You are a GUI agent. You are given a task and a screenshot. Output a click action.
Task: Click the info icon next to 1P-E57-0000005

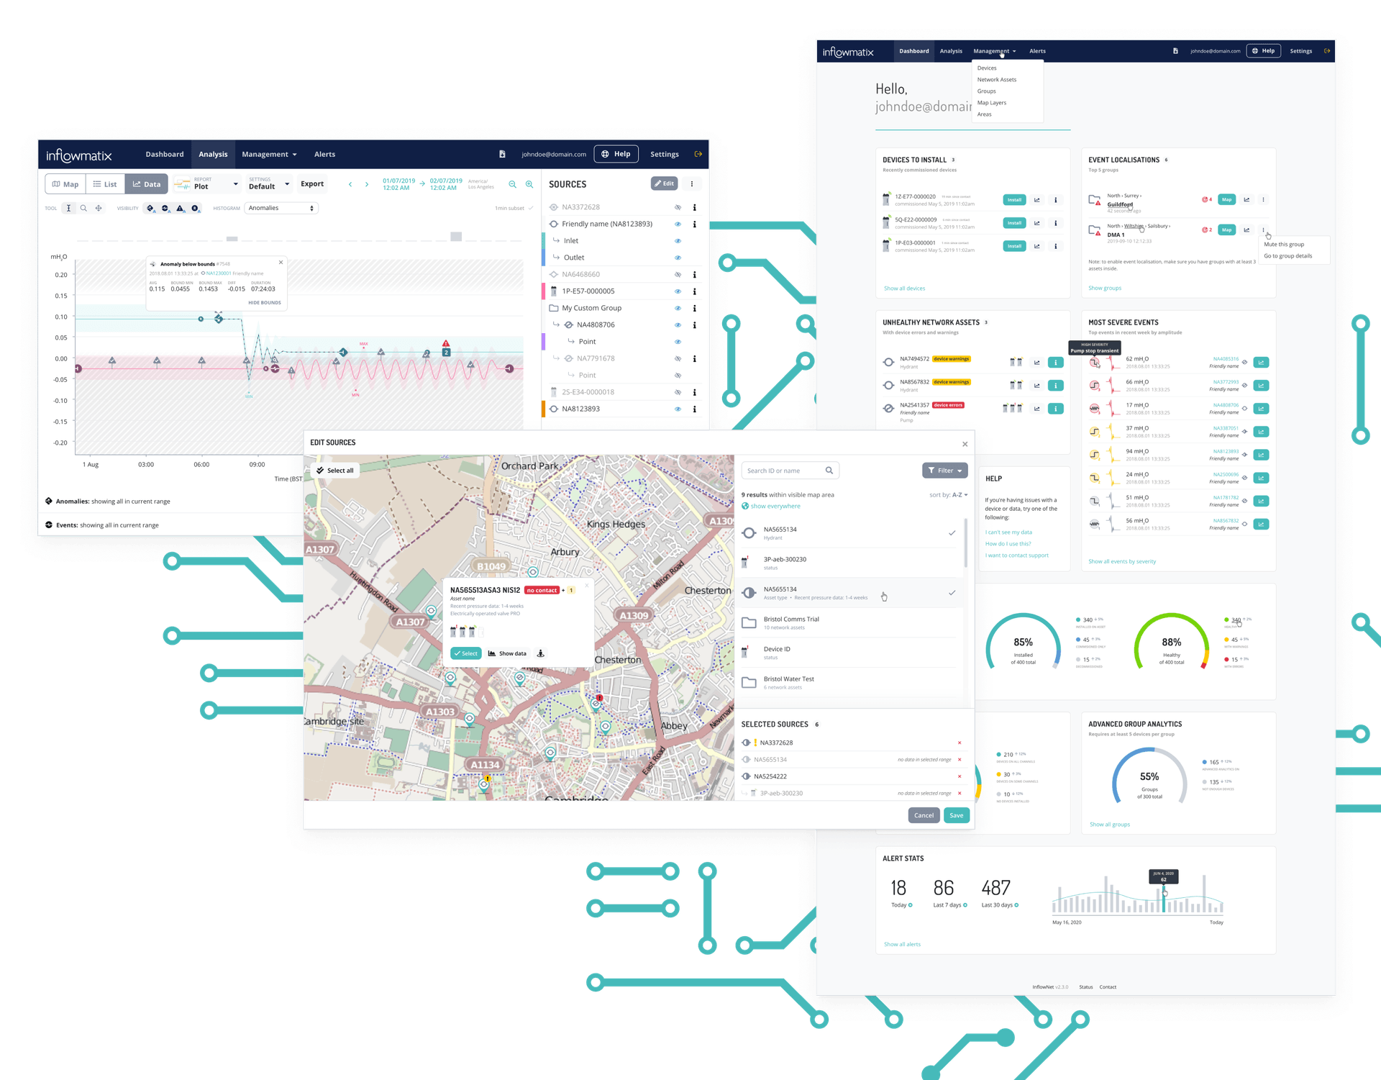tap(694, 291)
